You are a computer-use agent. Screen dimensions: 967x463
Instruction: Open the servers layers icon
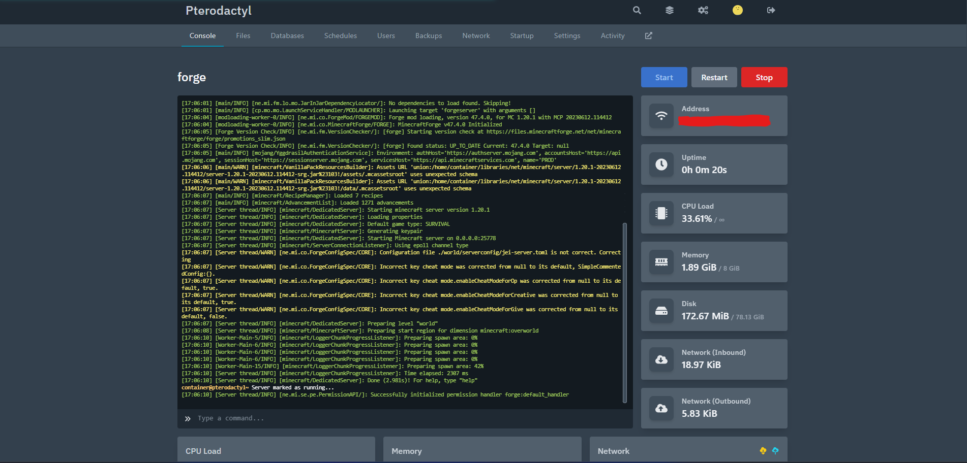pyautogui.click(x=670, y=10)
